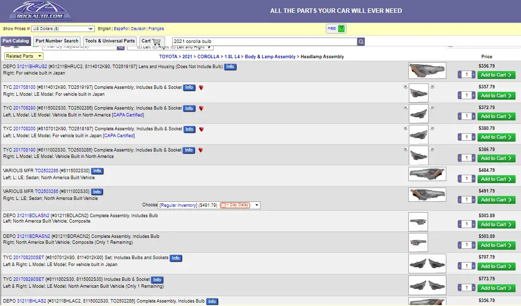Click the heart icon for TYC 201708290
Viewport: 521px width, 306px height.
[x=201, y=109]
